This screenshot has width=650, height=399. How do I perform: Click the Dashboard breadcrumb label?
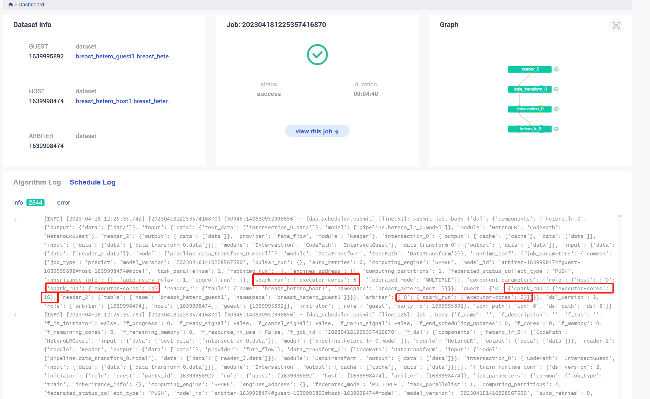[x=31, y=4]
